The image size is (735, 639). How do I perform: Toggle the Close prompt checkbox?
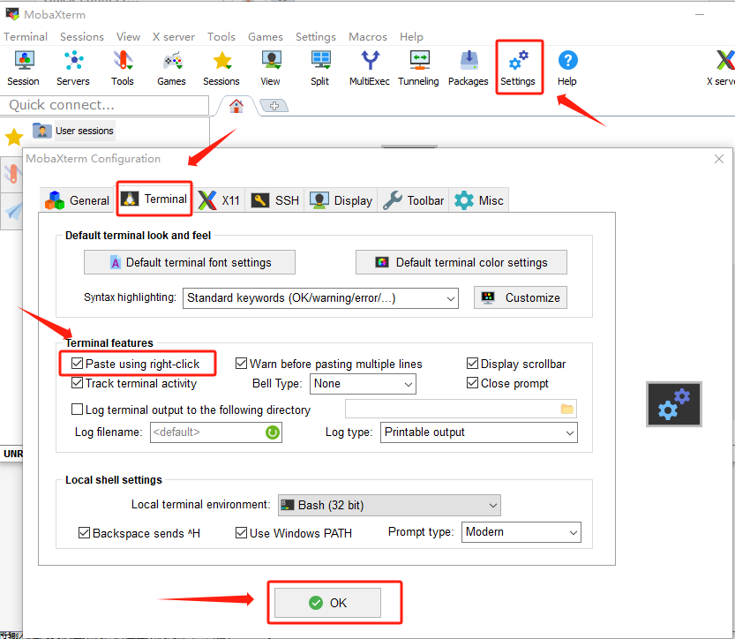coord(473,383)
